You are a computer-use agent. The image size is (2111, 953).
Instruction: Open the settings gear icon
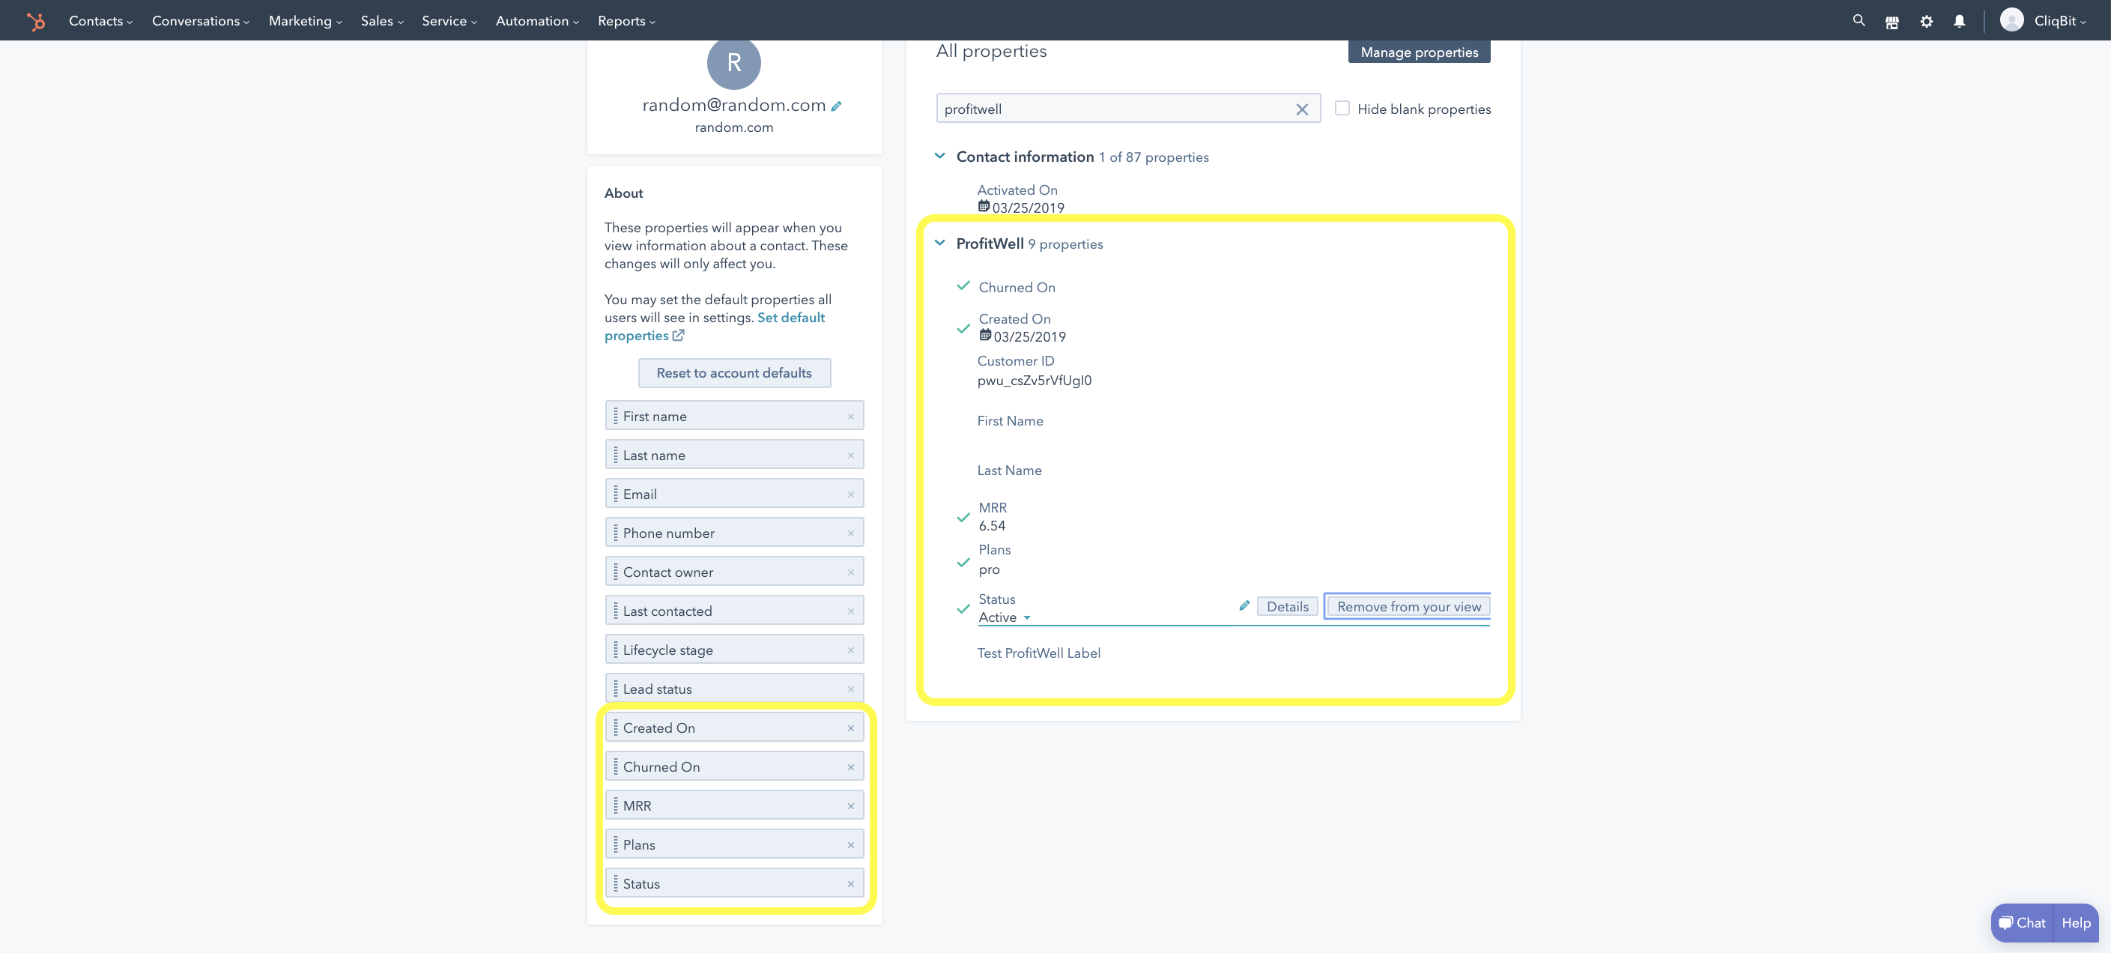point(1927,22)
